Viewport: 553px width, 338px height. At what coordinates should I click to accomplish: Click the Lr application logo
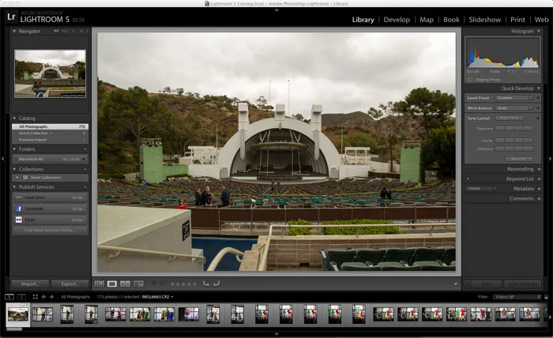[11, 17]
